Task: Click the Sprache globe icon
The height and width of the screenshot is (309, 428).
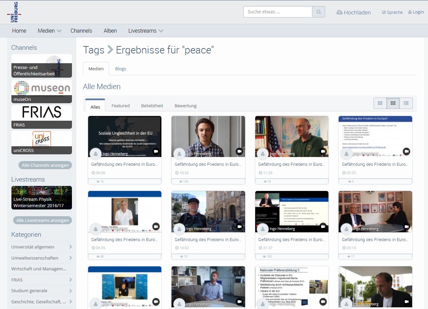Action: point(384,12)
